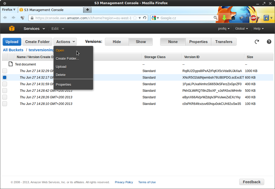This screenshot has width=275, height=189.
Task: Open the Firefox application menu
Action: pos(9,10)
